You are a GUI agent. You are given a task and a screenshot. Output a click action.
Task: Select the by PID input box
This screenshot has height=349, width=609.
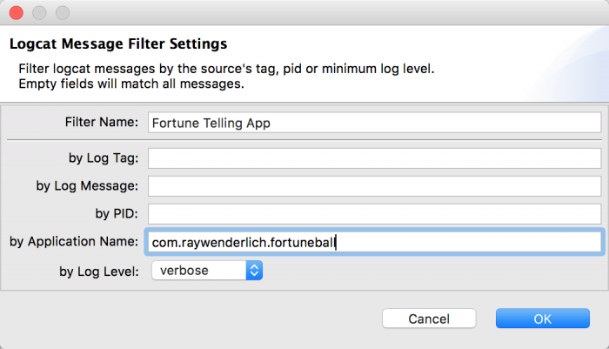374,214
